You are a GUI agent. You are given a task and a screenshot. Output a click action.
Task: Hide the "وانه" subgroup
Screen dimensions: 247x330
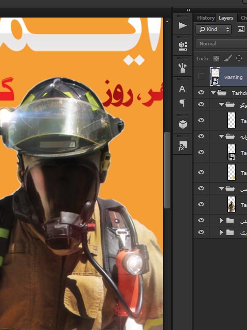pyautogui.click(x=201, y=136)
